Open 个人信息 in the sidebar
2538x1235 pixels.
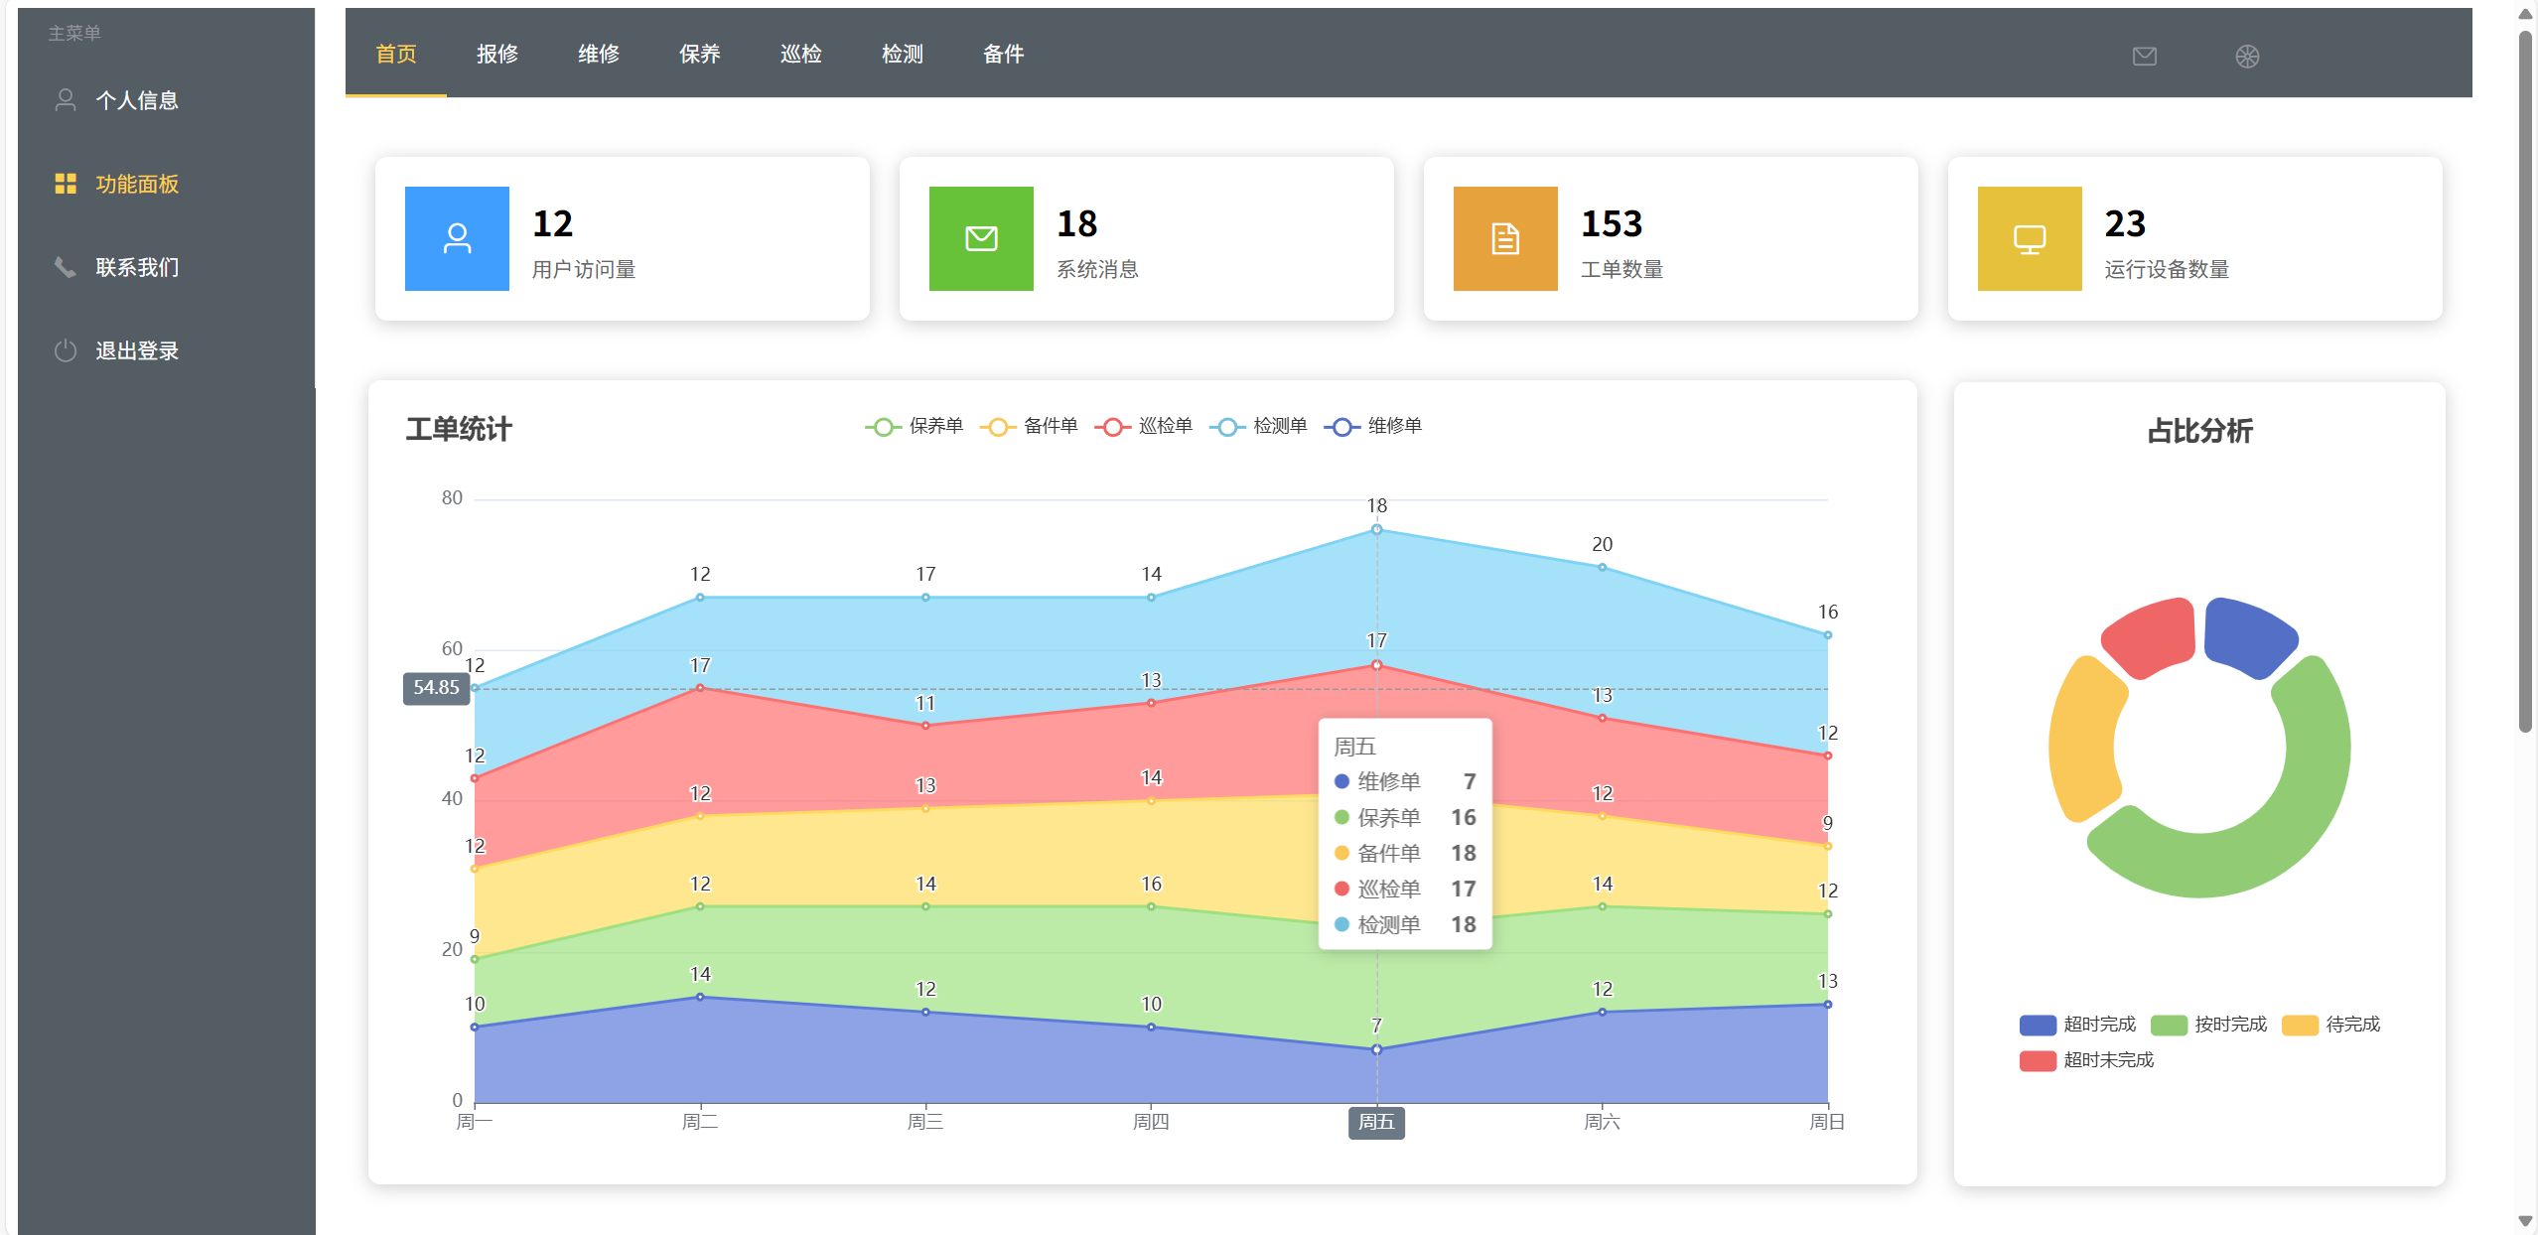tap(136, 100)
